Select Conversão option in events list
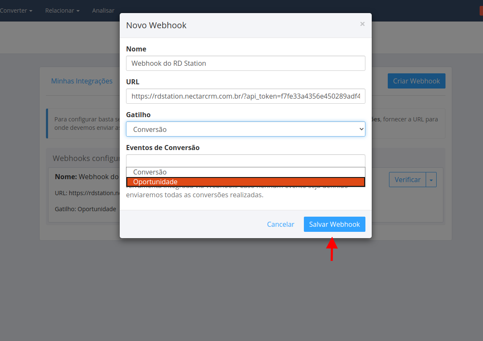483x341 pixels. pyautogui.click(x=246, y=172)
